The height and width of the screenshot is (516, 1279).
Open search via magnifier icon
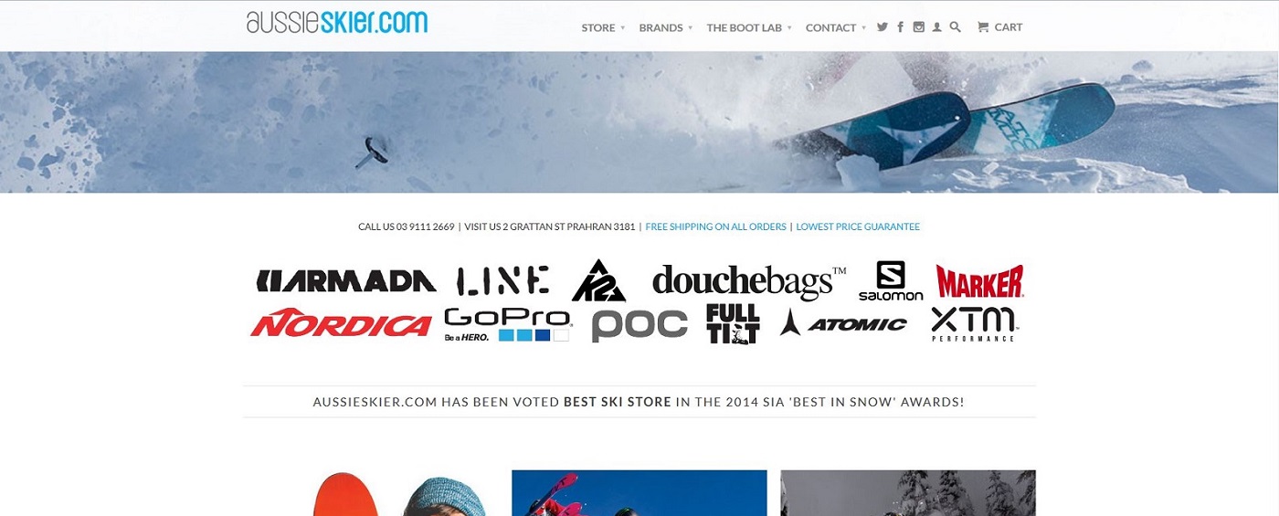tap(956, 27)
